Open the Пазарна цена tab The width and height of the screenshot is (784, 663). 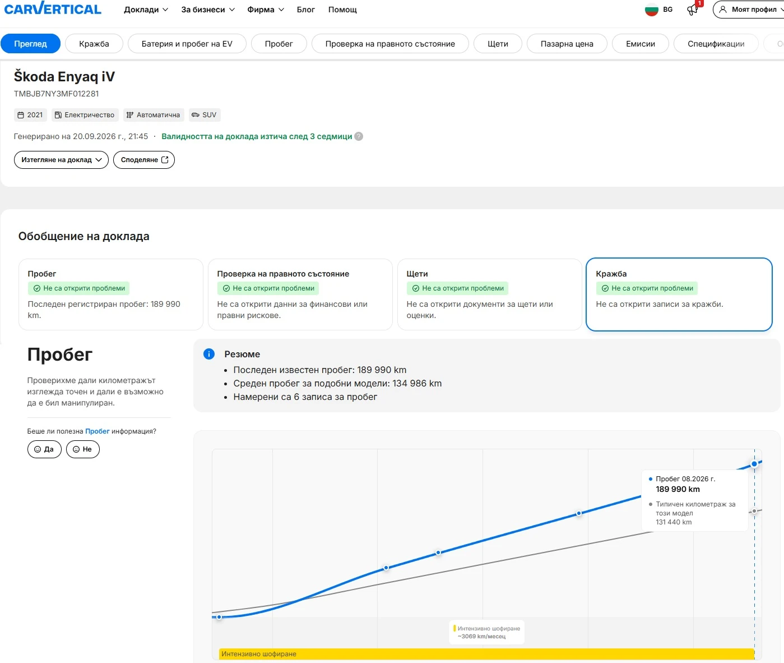point(567,44)
